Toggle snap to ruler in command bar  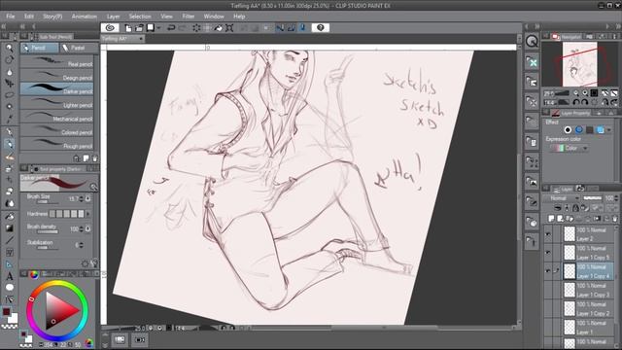[280, 28]
